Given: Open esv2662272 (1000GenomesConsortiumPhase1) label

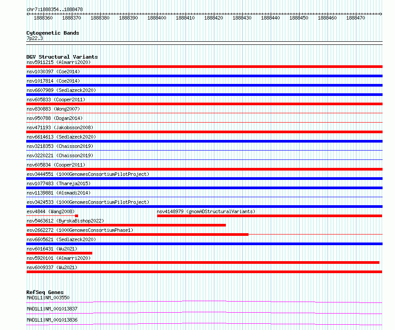Looking at the screenshot, I should point(80,230).
